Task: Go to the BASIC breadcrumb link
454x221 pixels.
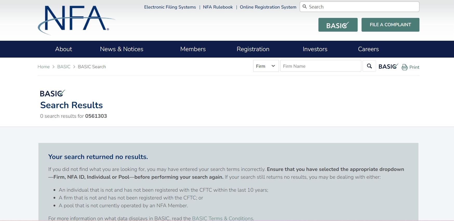Action: pos(64,67)
